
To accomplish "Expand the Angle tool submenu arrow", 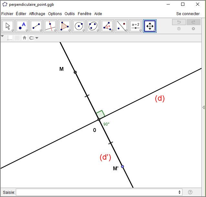I will point(112,31).
